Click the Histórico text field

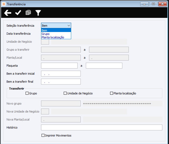102,127
